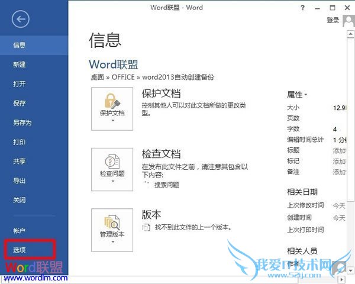Click the vertical scrollbar up arrow

coord(350,34)
